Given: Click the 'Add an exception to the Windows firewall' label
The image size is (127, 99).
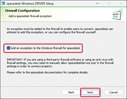Looking at the screenshot, I should [45, 48].
